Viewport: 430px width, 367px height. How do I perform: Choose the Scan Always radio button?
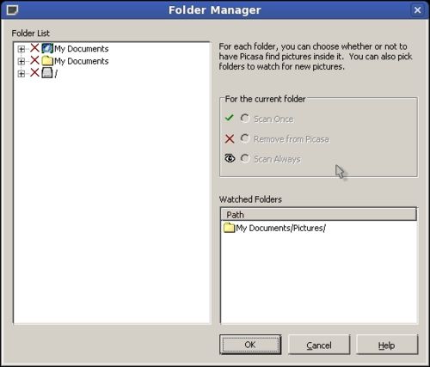[245, 158]
